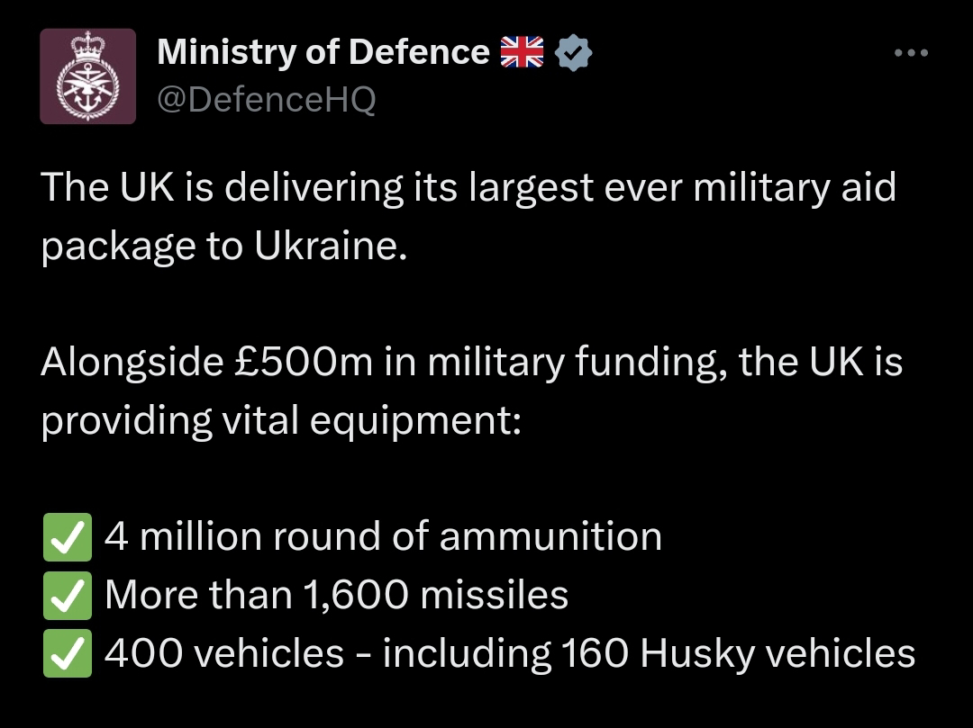Select the word 'missiles' in the list
Image resolution: width=973 pixels, height=728 pixels.
tap(494, 595)
